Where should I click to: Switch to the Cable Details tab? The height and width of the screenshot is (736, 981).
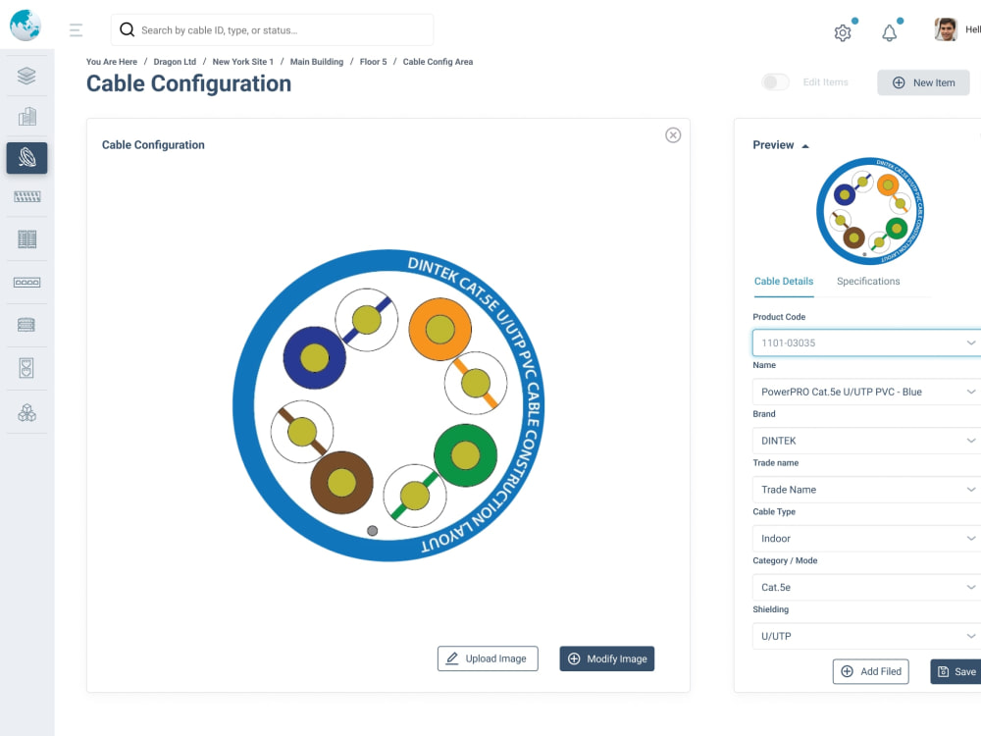pos(784,282)
